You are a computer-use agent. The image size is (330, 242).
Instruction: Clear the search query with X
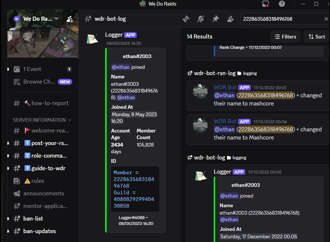326,19
